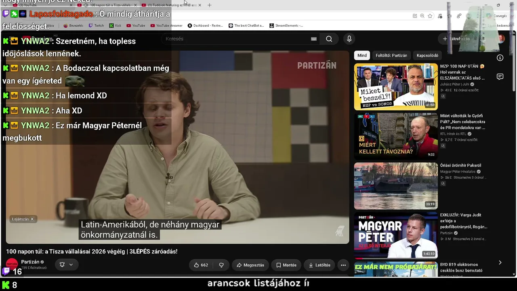
Task: Open the three-dot more actions menu
Action: (x=343, y=265)
